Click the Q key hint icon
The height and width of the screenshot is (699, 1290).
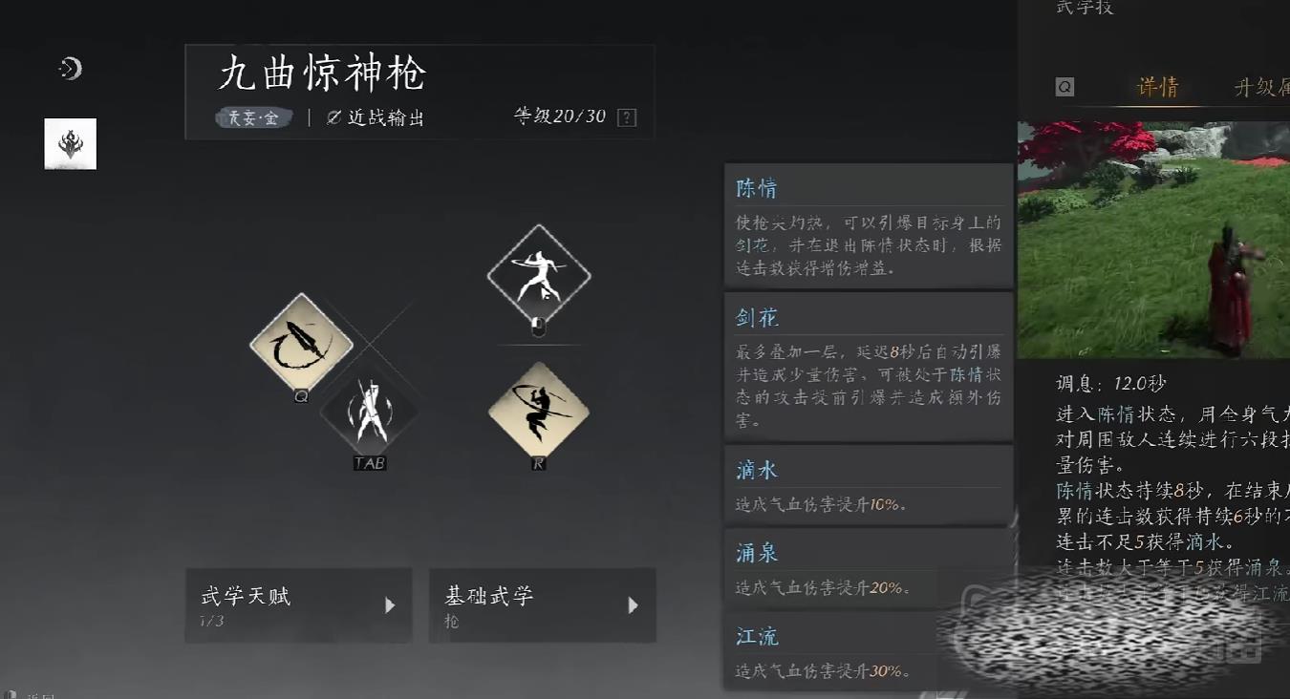(x=1064, y=87)
